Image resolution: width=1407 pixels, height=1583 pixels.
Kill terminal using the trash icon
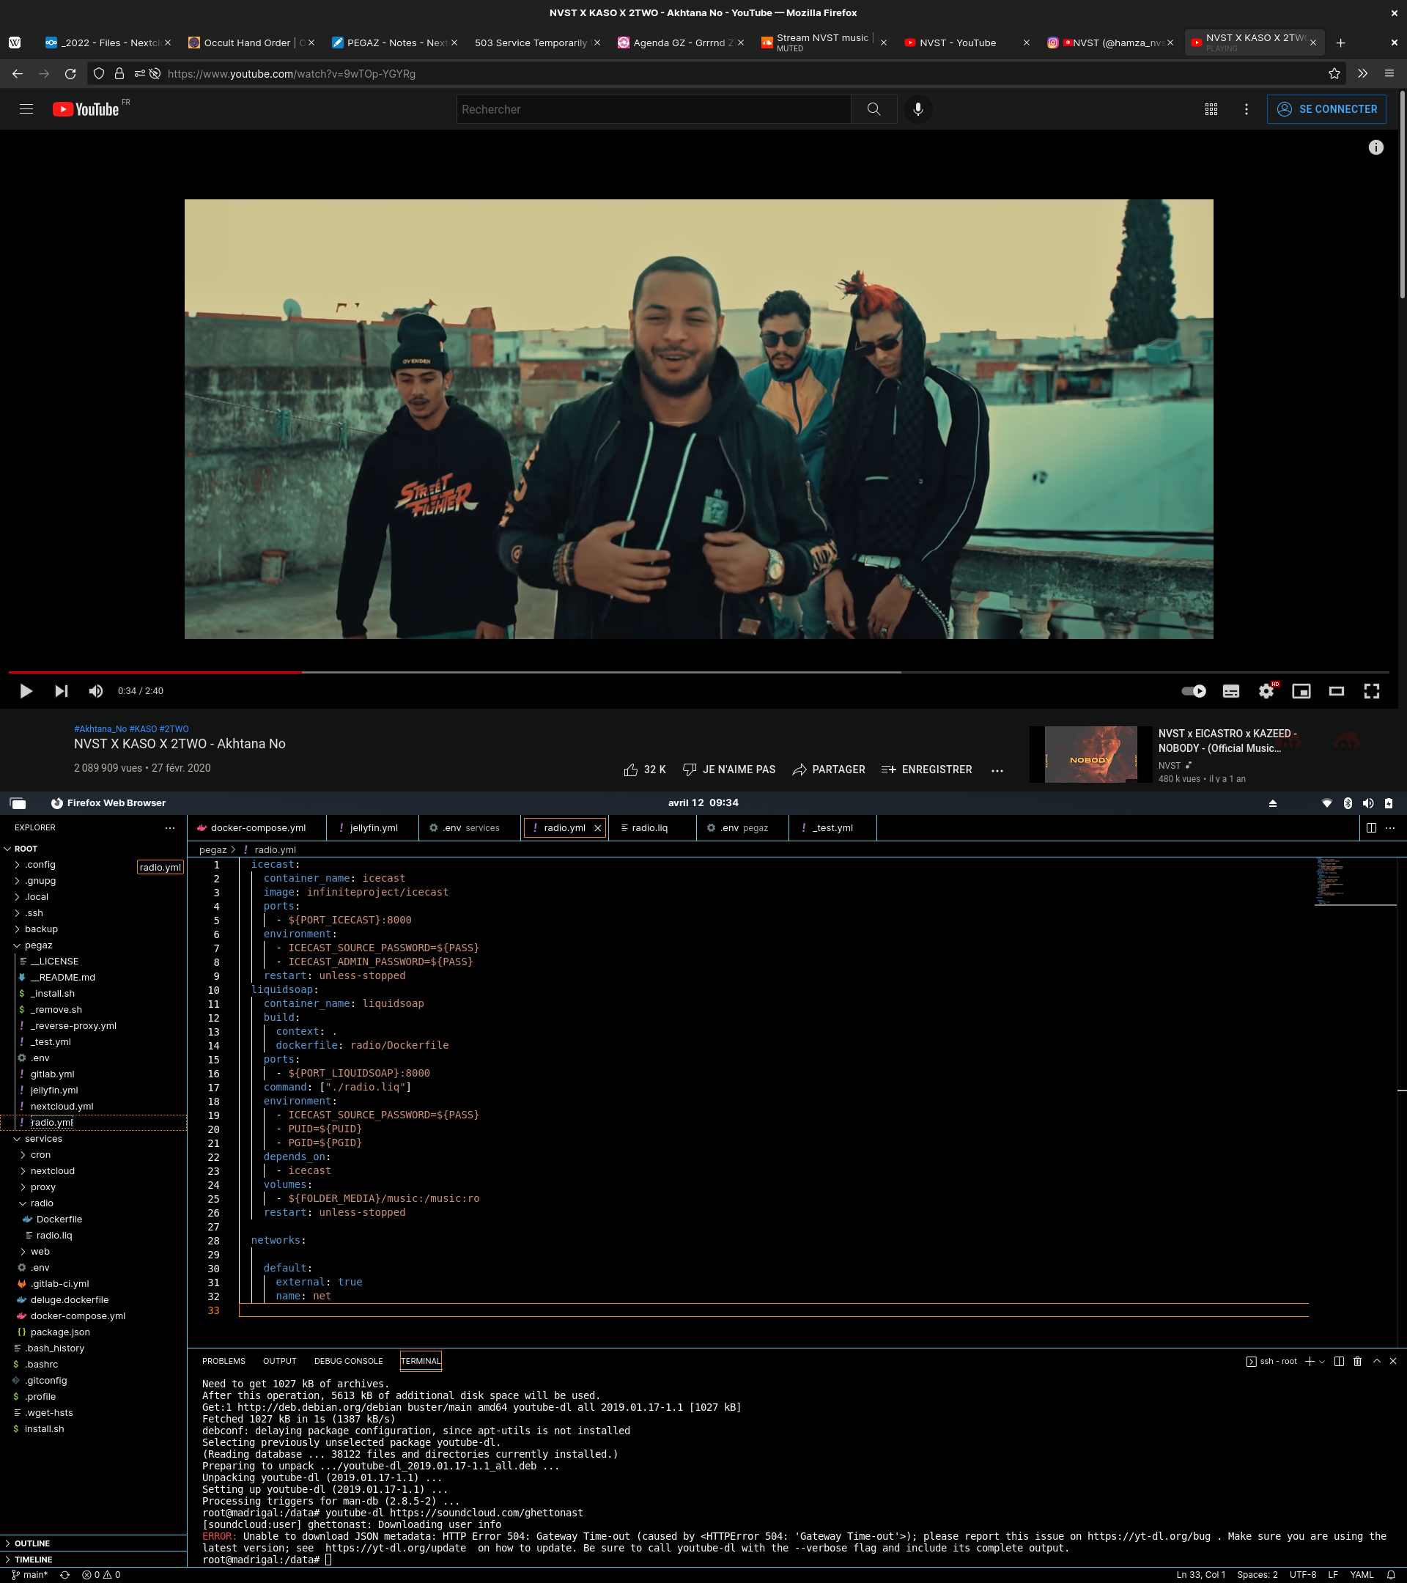[1357, 1361]
